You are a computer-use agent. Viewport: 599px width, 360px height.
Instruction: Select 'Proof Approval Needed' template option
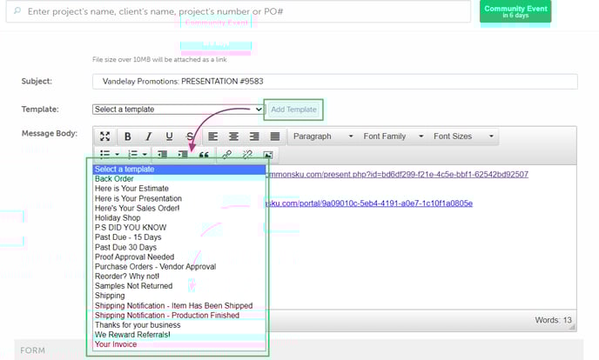pos(134,257)
